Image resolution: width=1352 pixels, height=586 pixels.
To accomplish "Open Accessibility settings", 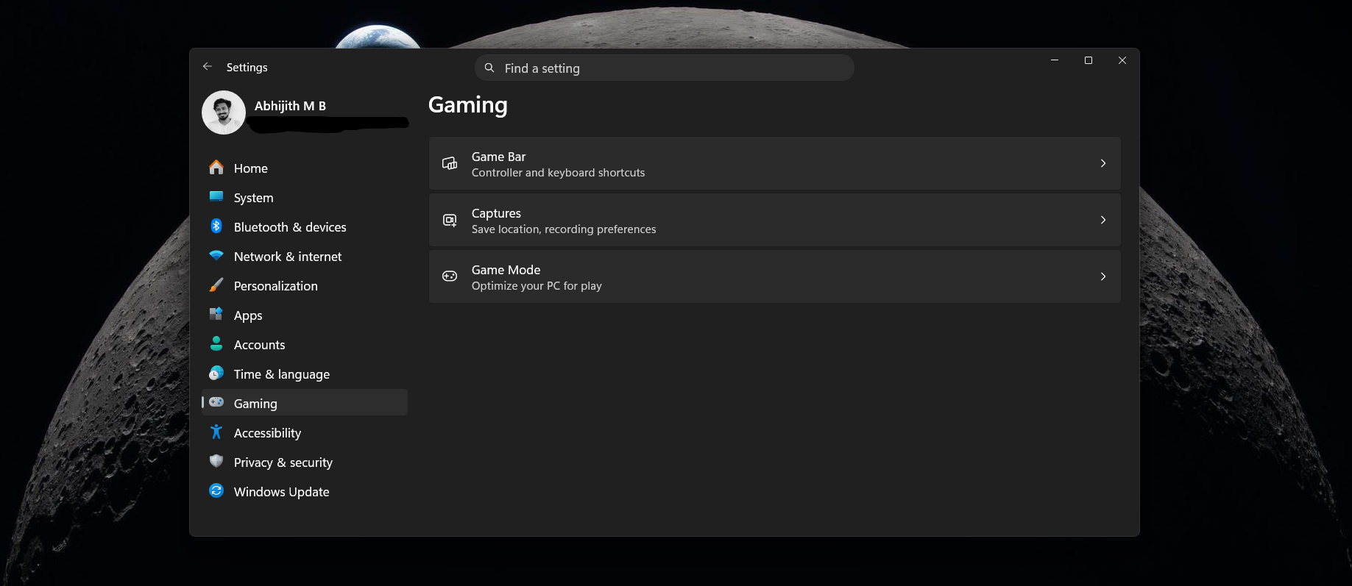I will point(305,433).
